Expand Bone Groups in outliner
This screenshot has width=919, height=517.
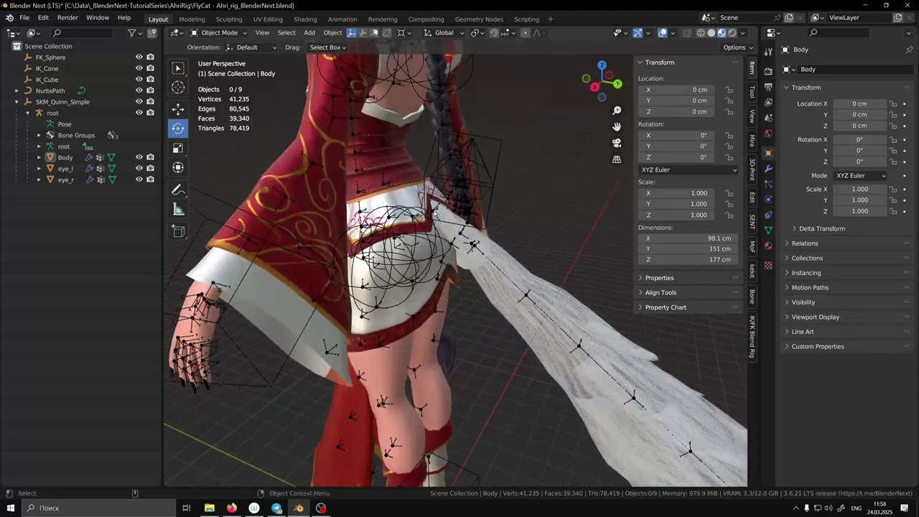click(x=39, y=135)
